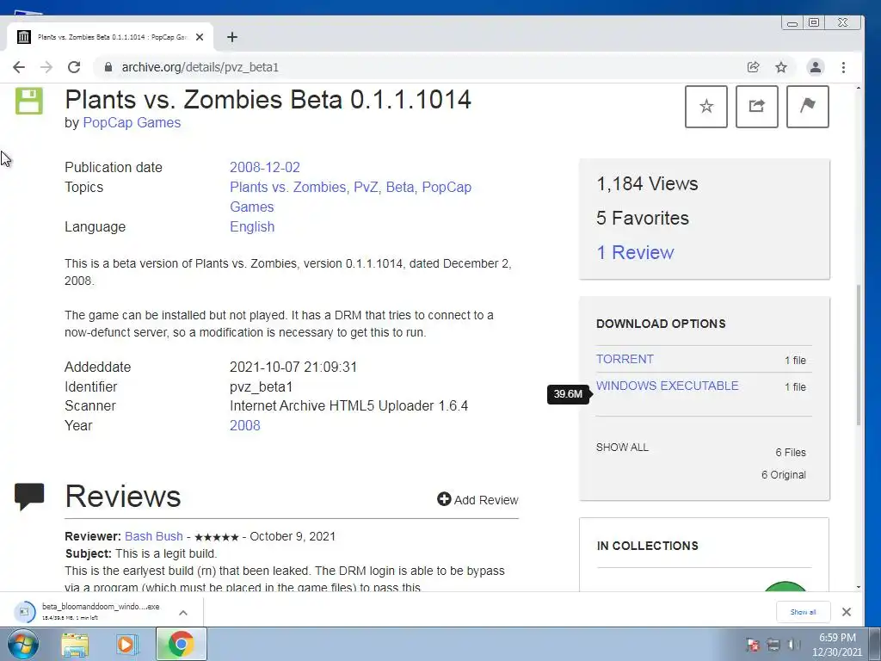Close the downloads bar

click(x=847, y=612)
